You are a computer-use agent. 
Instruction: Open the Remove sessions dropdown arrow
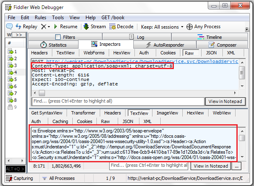[49, 27]
